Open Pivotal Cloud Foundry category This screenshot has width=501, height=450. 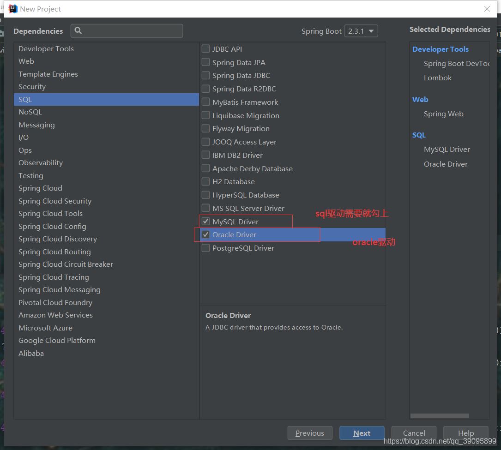(x=106, y=302)
